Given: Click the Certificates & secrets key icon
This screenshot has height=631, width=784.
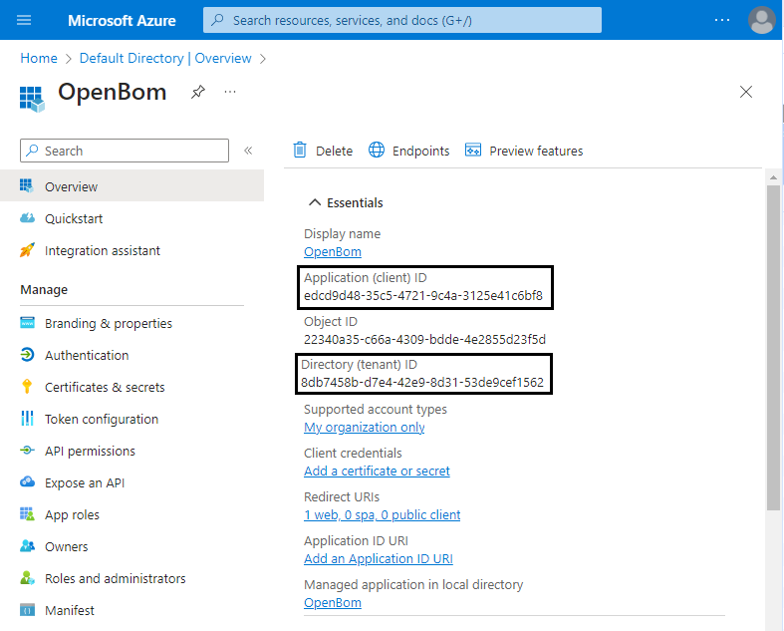Looking at the screenshot, I should (x=27, y=387).
